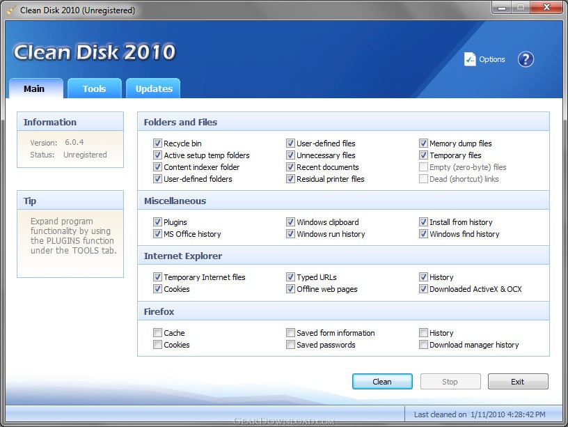
Task: Enable Firefox Download manager history
Action: pyautogui.click(x=423, y=345)
